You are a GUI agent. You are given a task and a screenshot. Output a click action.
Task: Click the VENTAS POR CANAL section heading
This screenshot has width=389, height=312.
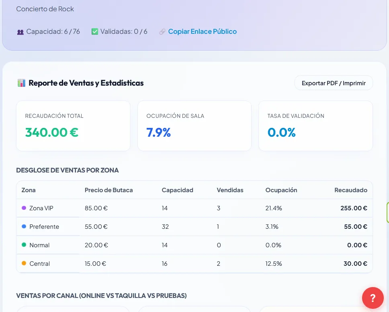[x=101, y=296]
